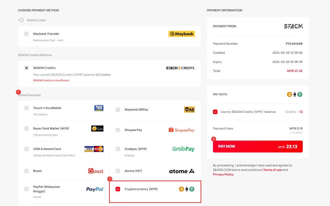Click the MAE Maybank QRPay logo
330x206 pixels.
[x=189, y=110]
